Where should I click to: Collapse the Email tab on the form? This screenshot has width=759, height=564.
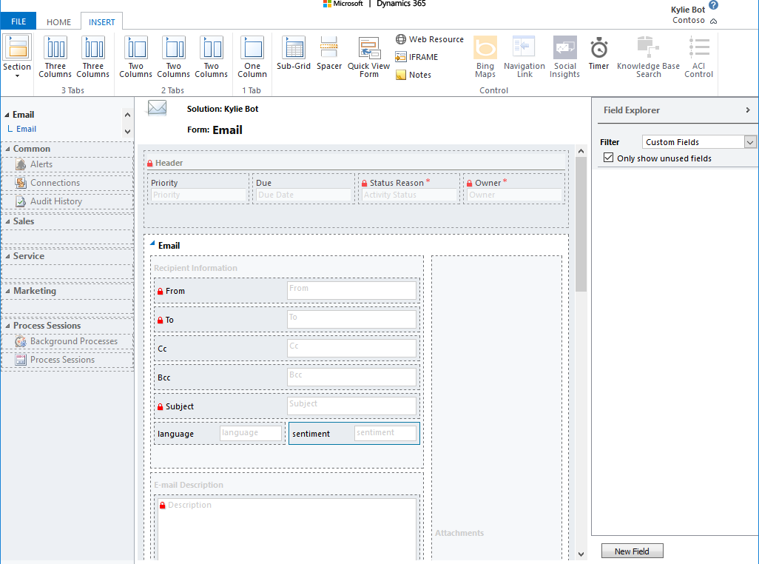pyautogui.click(x=152, y=244)
